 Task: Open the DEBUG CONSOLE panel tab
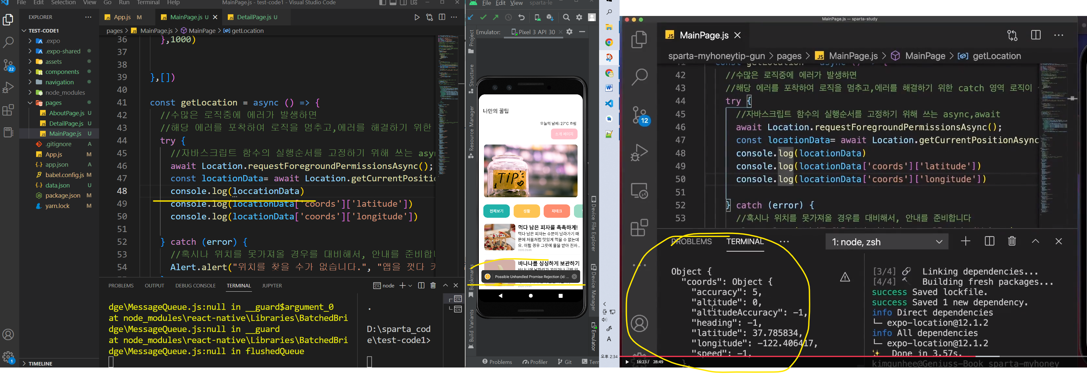pos(195,285)
